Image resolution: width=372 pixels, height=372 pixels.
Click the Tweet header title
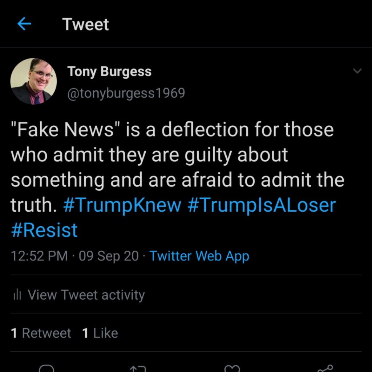coord(86,24)
